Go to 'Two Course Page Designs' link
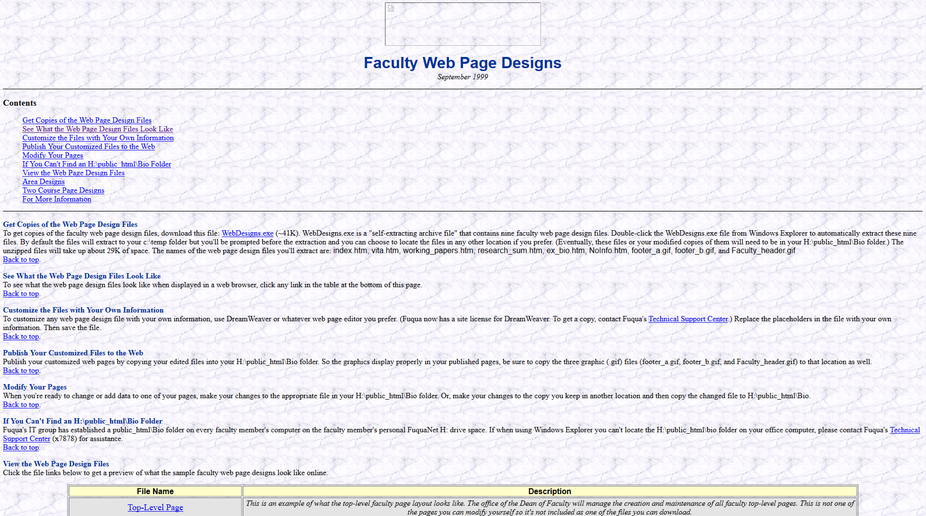The width and height of the screenshot is (926, 516). click(x=63, y=190)
